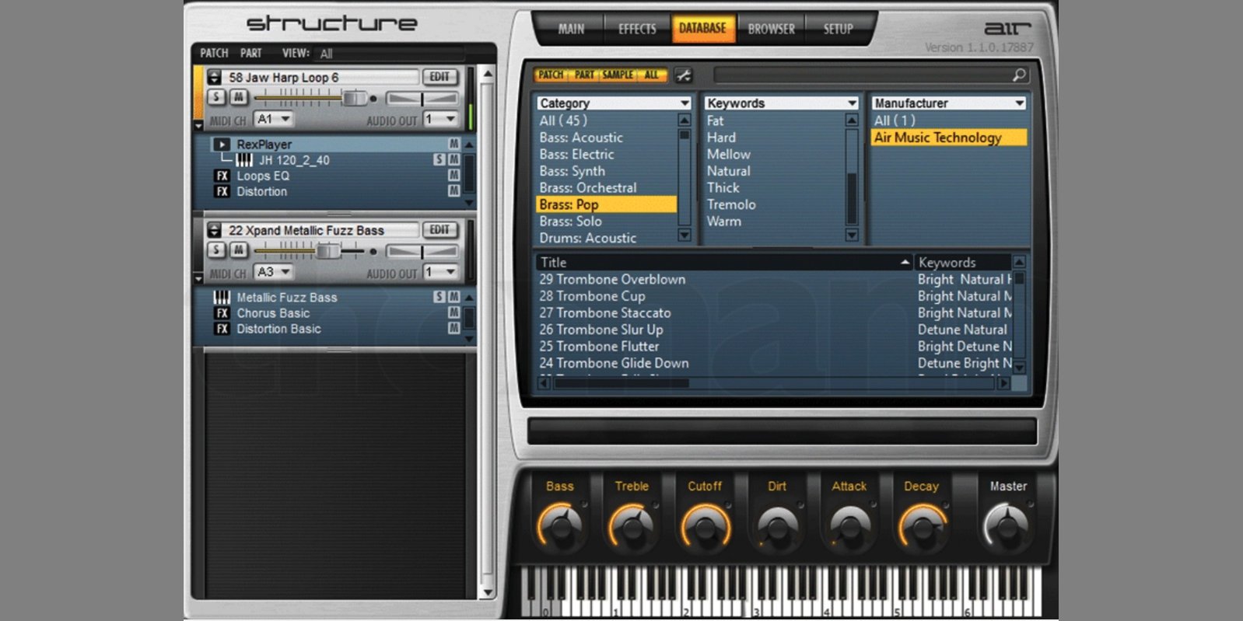The width and height of the screenshot is (1243, 621).
Task: Open Audio Out dropdown for Jaw Harp patch
Action: 441,119
